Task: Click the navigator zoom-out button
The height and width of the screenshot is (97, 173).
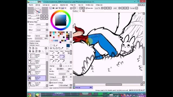Action: coord(41,16)
